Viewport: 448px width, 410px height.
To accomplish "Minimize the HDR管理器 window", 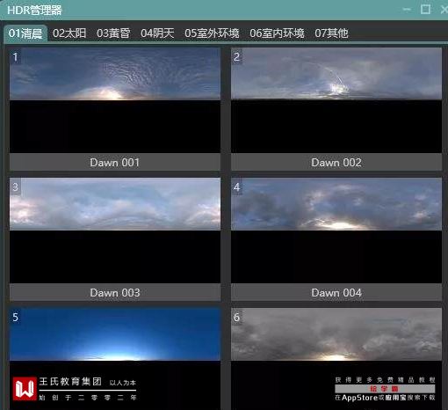I will tap(407, 10).
